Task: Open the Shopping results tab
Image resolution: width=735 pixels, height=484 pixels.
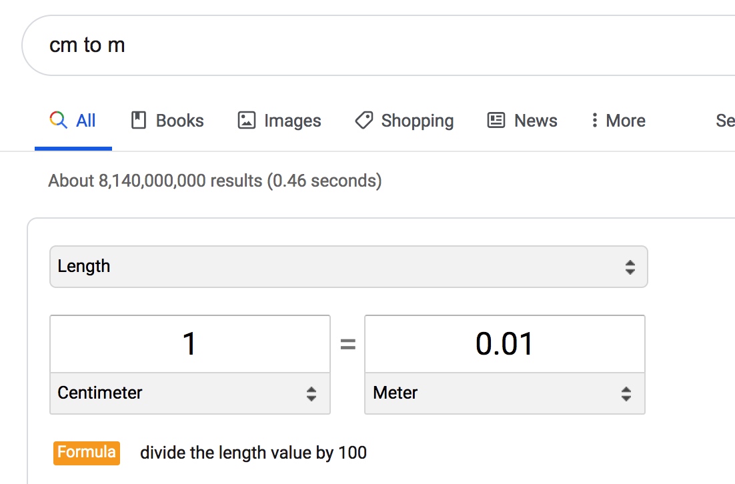Action: [417, 121]
